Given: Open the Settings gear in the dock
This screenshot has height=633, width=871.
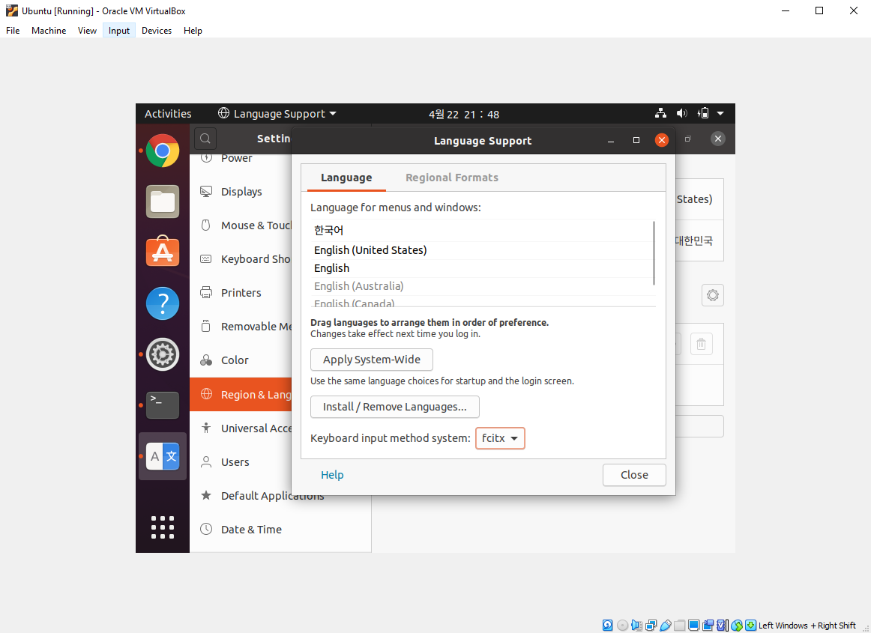Looking at the screenshot, I should [x=162, y=354].
